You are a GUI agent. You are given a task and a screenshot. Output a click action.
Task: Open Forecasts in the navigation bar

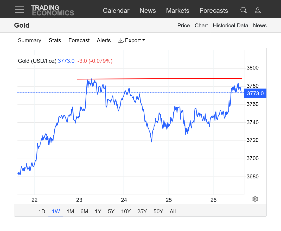[x=214, y=11]
